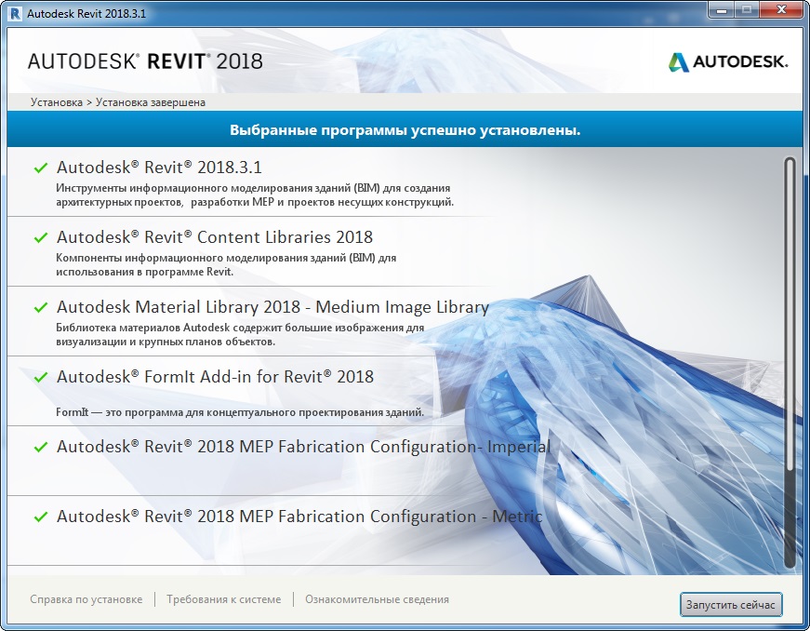Click green checkmark beside Autodesk Revit 2018.3.1

tap(40, 168)
